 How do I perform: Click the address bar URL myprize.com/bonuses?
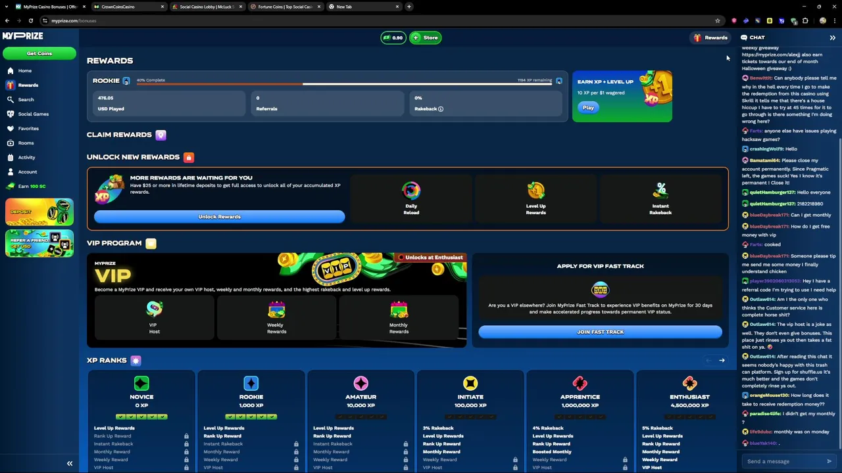74,20
